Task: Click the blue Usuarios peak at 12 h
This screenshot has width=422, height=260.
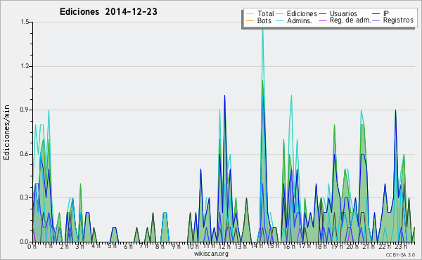Action: coord(224,96)
